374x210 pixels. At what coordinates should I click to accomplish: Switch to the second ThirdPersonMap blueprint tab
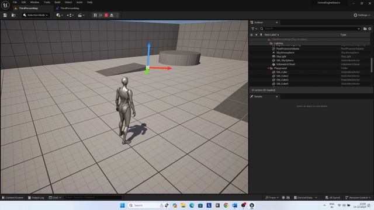70,8
